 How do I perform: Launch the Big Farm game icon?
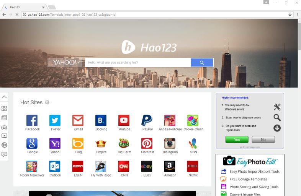[124, 143]
